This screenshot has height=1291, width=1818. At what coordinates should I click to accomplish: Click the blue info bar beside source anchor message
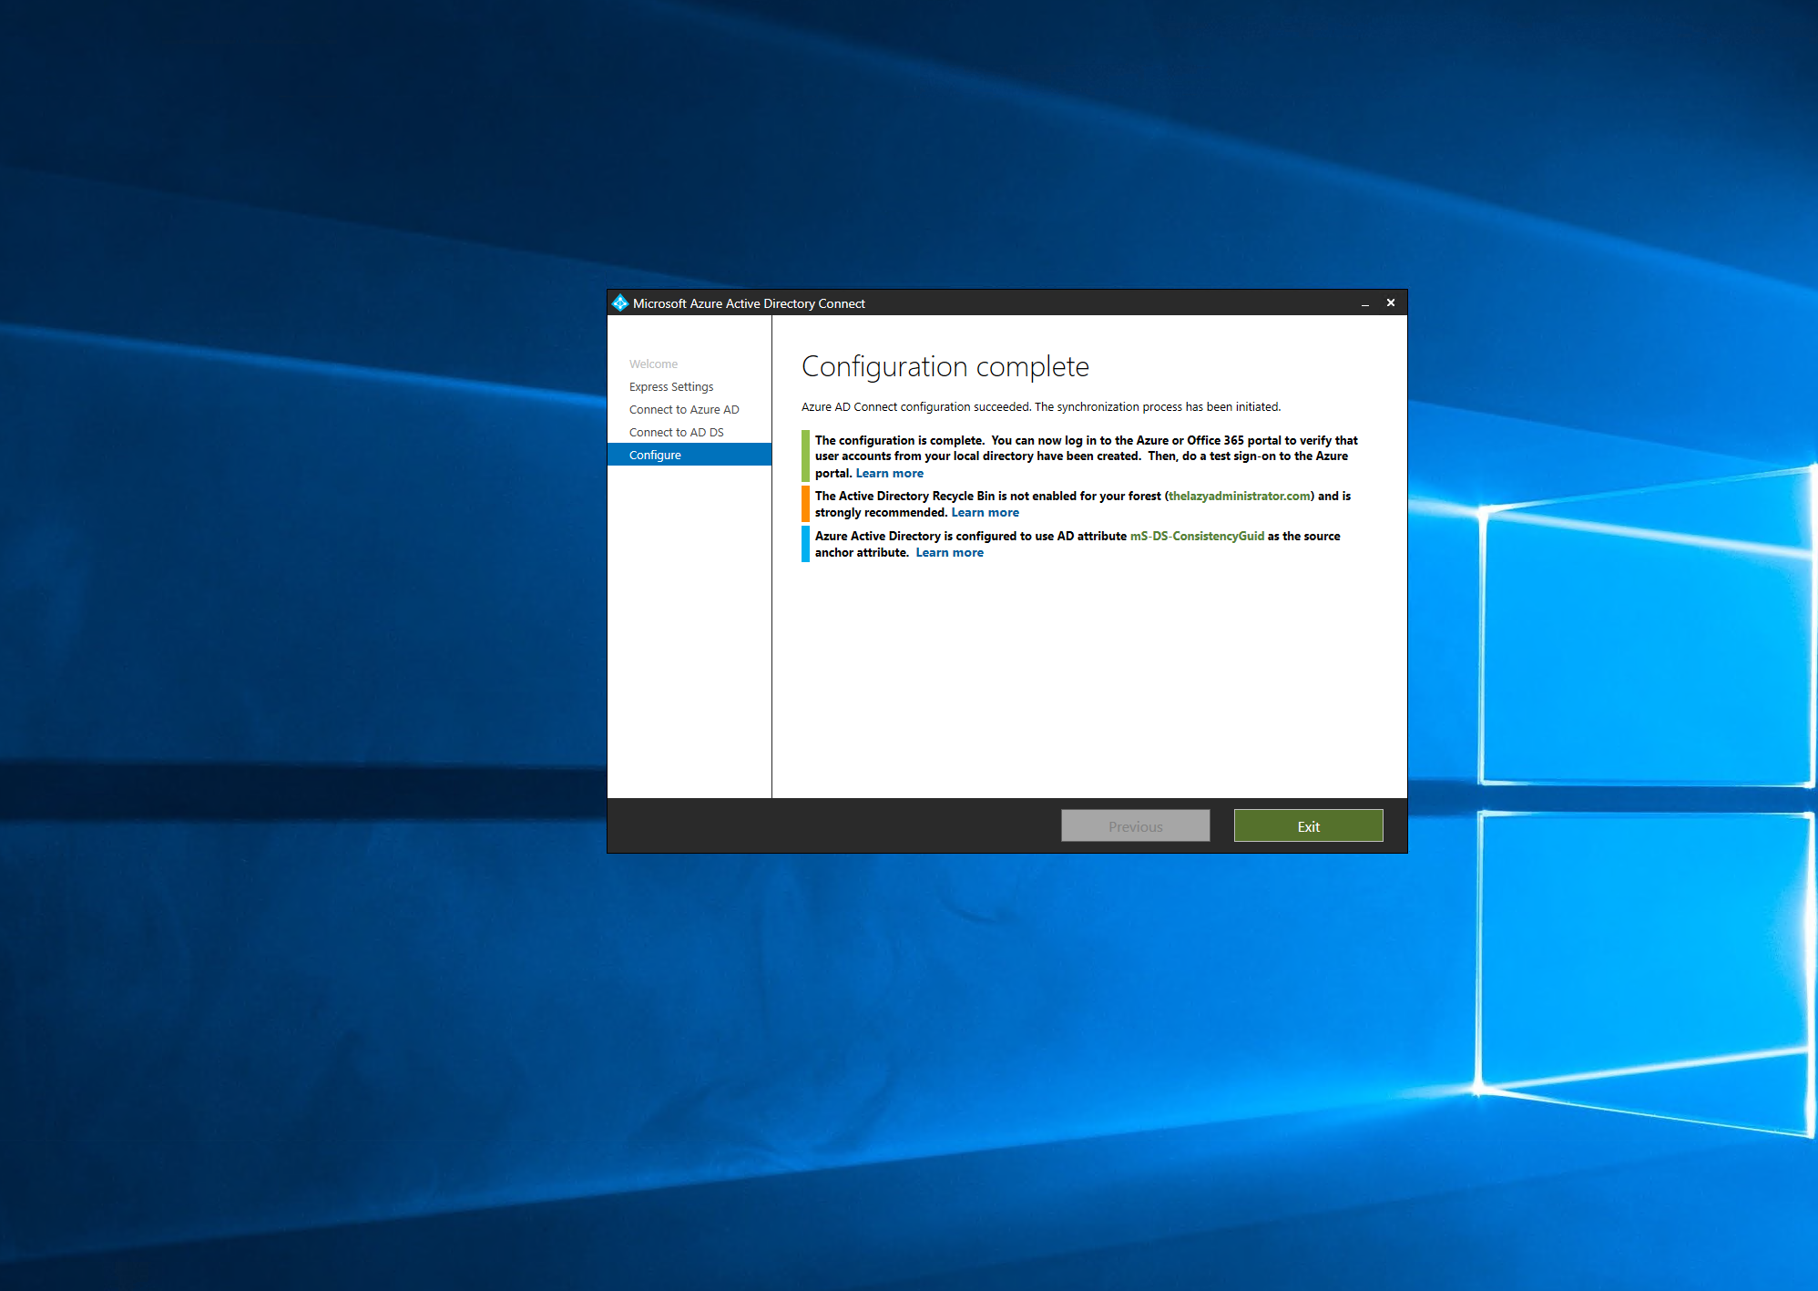point(805,544)
